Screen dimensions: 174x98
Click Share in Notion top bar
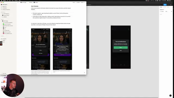74,2
